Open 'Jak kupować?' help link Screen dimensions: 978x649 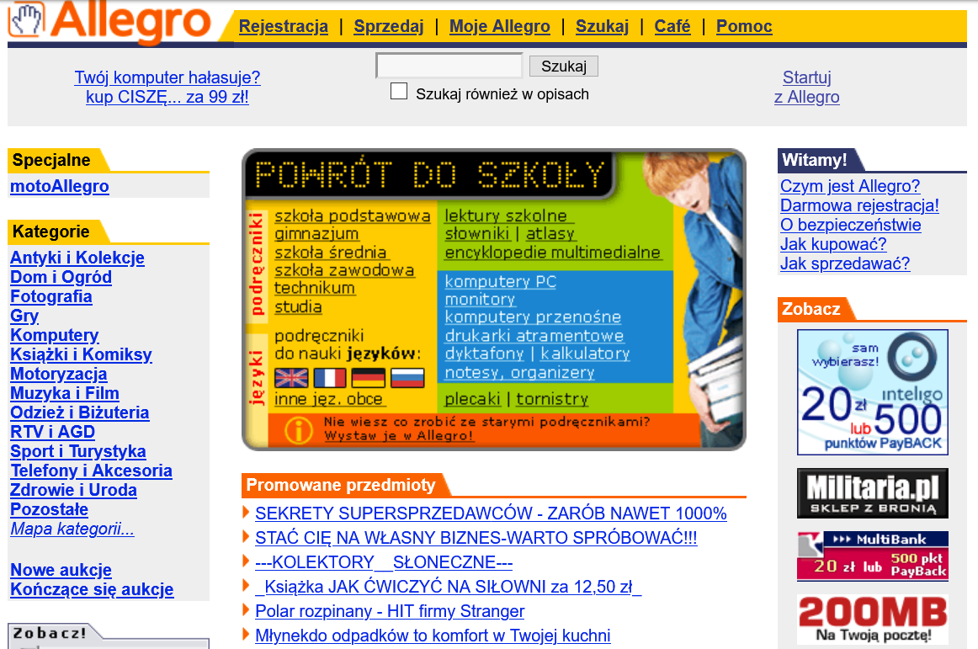coord(833,245)
